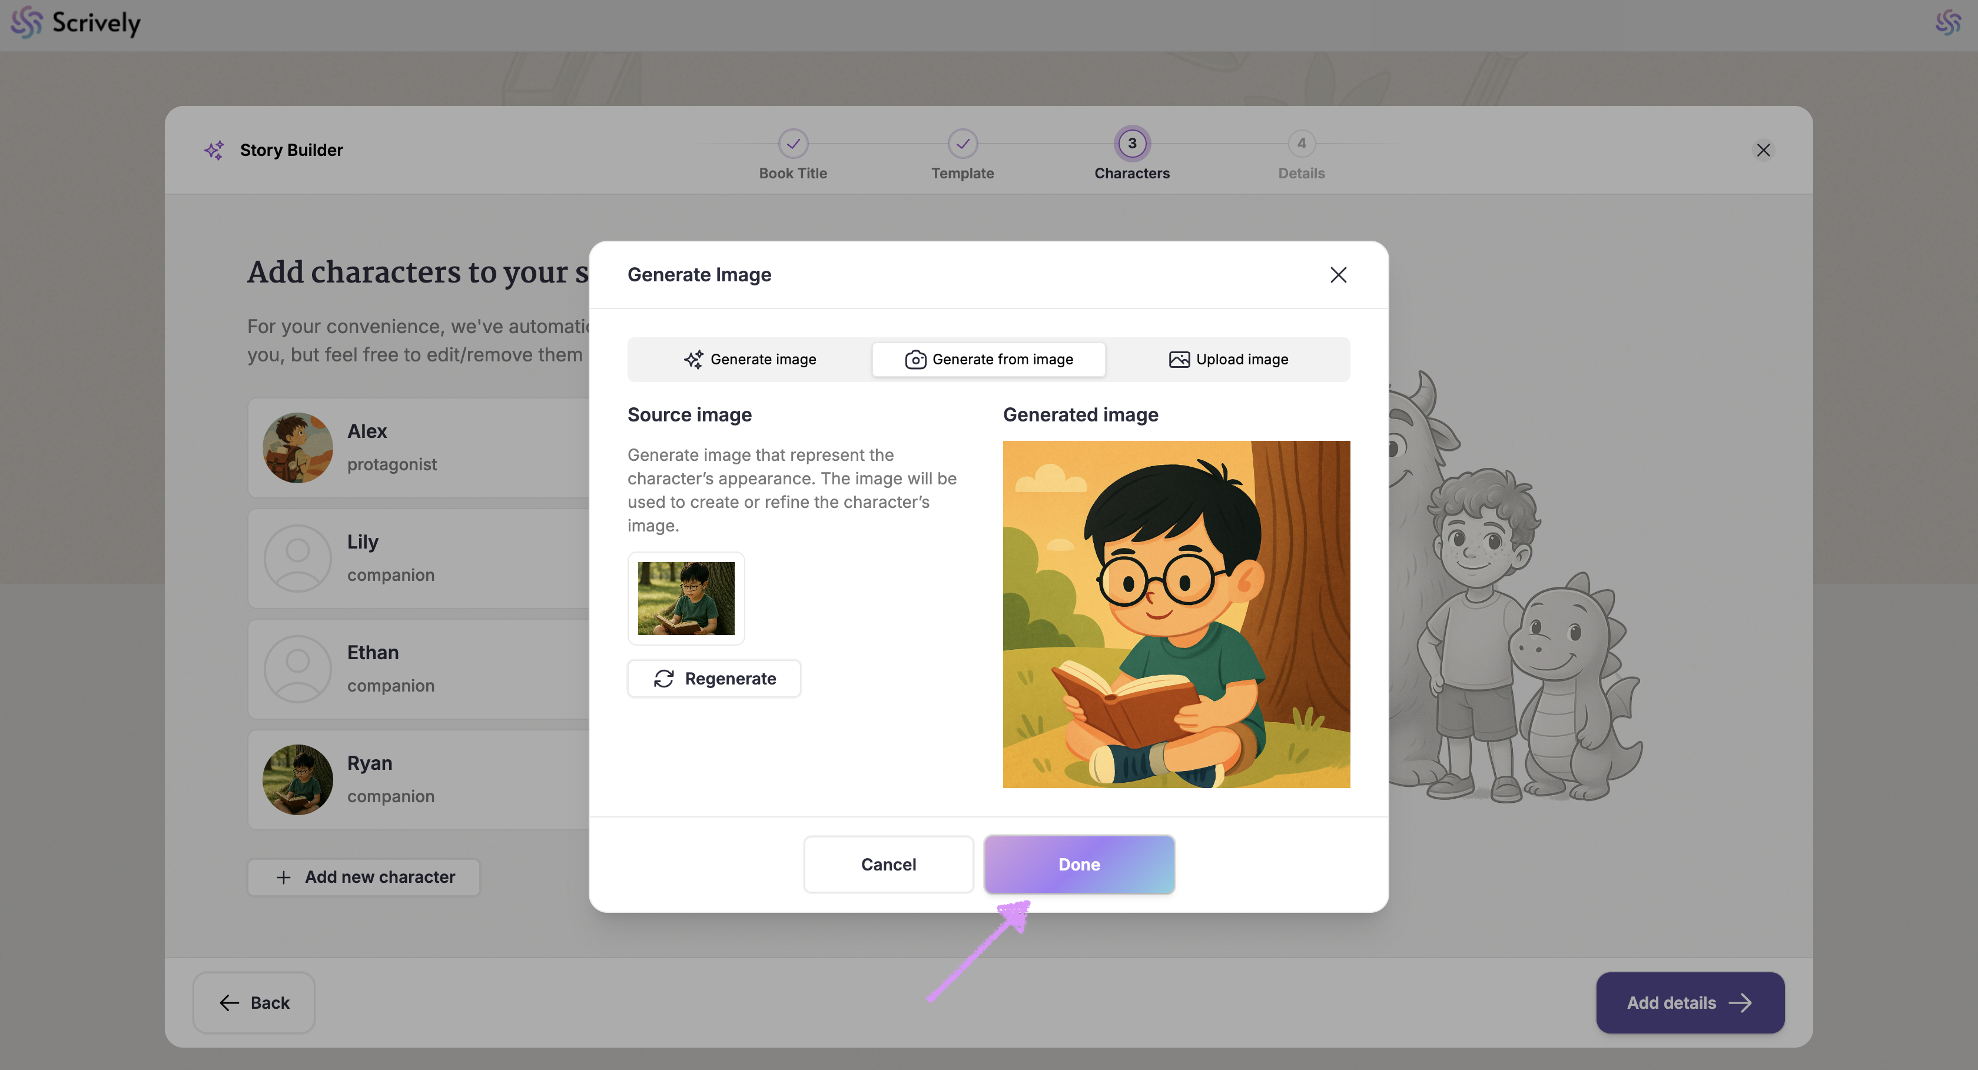The width and height of the screenshot is (1978, 1070).
Task: Confirm with the Done button
Action: (1079, 864)
